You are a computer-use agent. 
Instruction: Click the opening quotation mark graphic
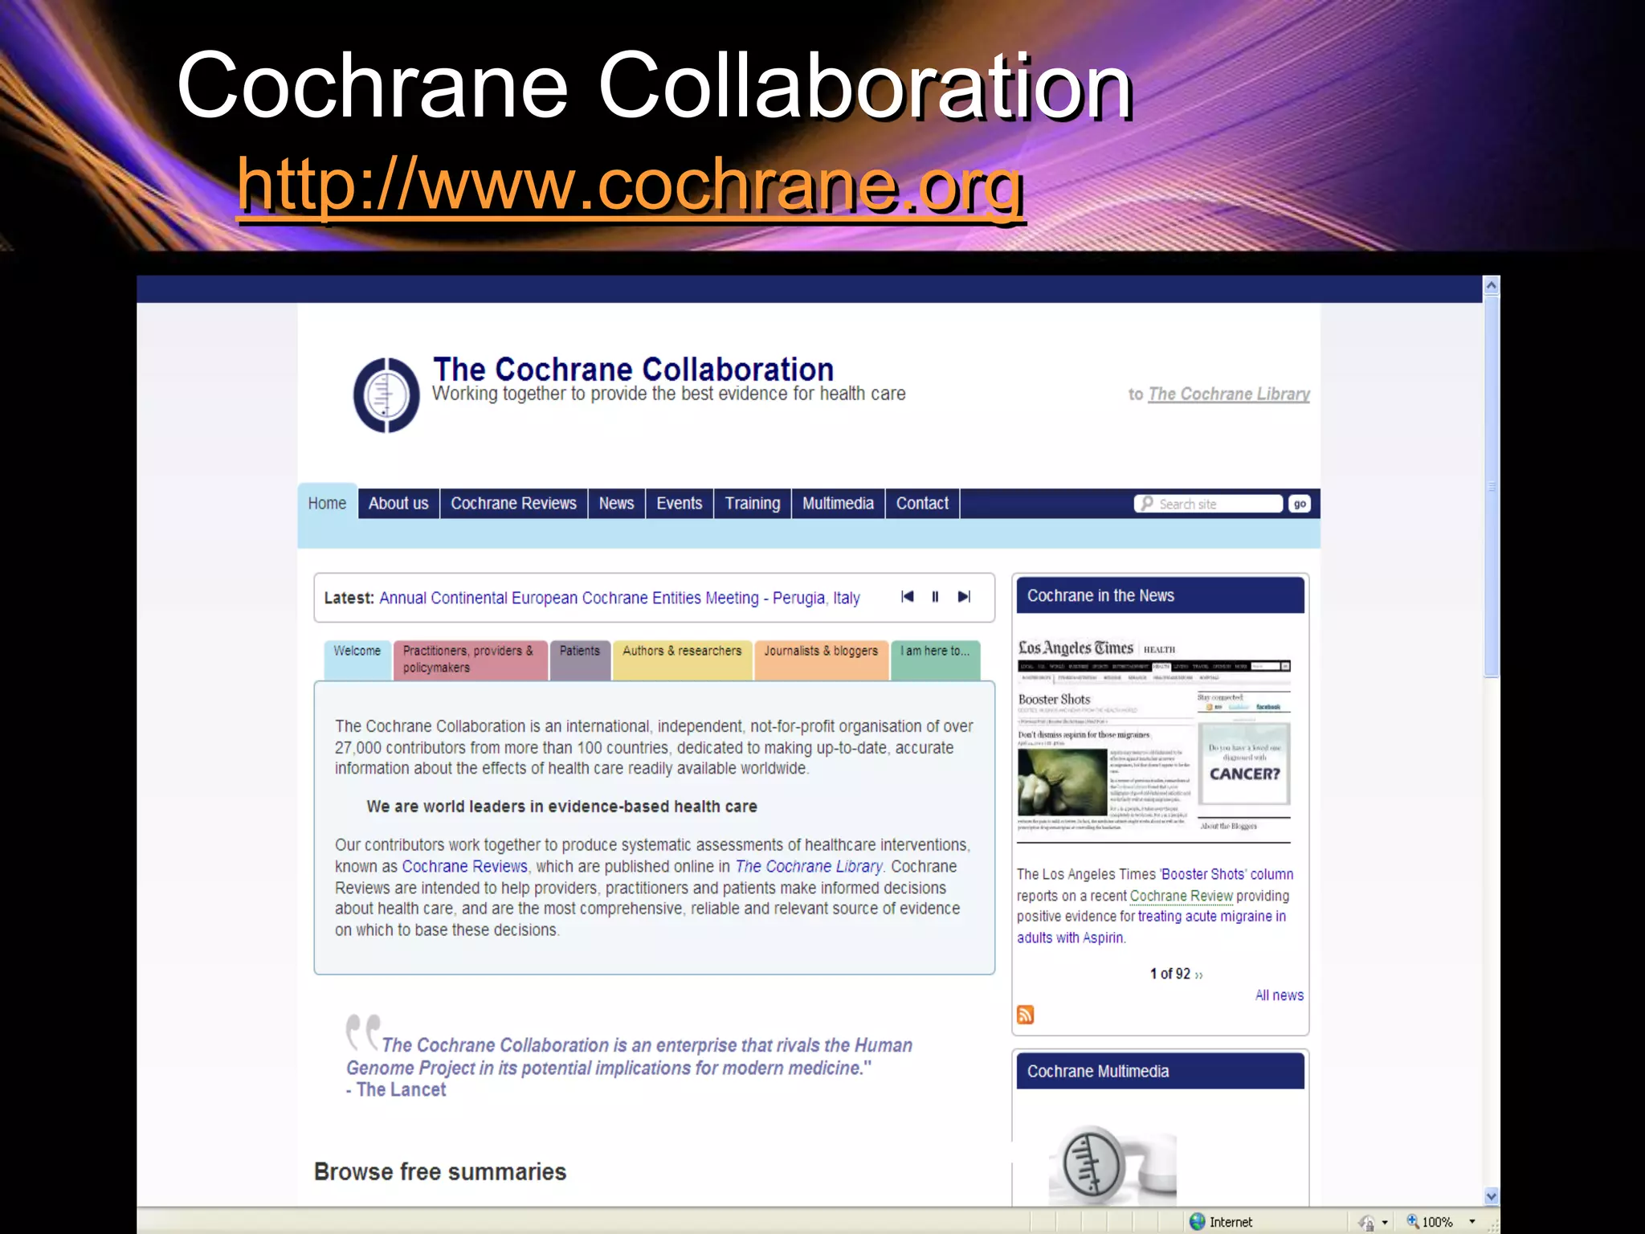coord(362,1032)
